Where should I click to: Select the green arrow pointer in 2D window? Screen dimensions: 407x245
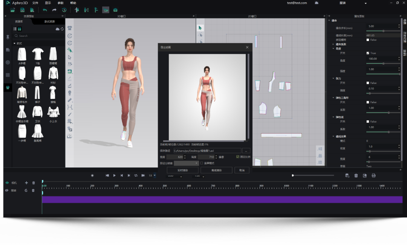point(200,28)
